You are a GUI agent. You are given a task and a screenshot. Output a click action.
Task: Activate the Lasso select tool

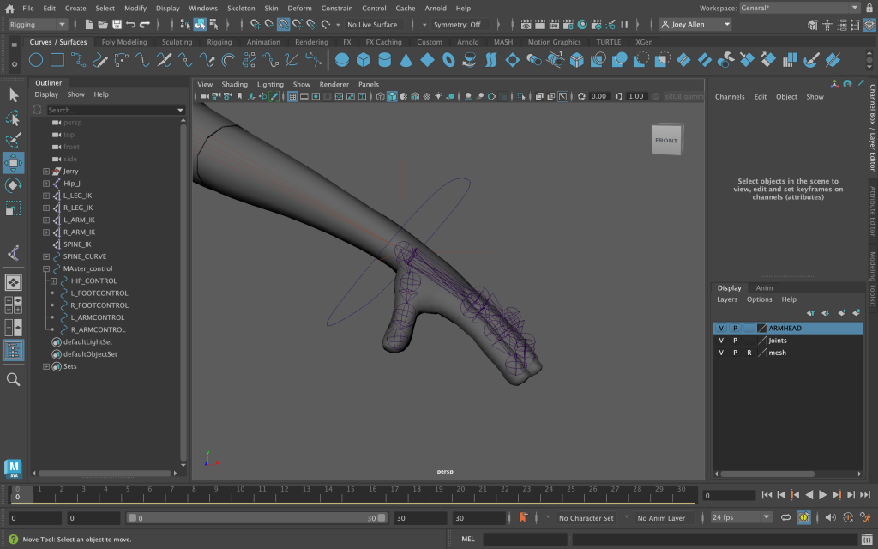14,118
